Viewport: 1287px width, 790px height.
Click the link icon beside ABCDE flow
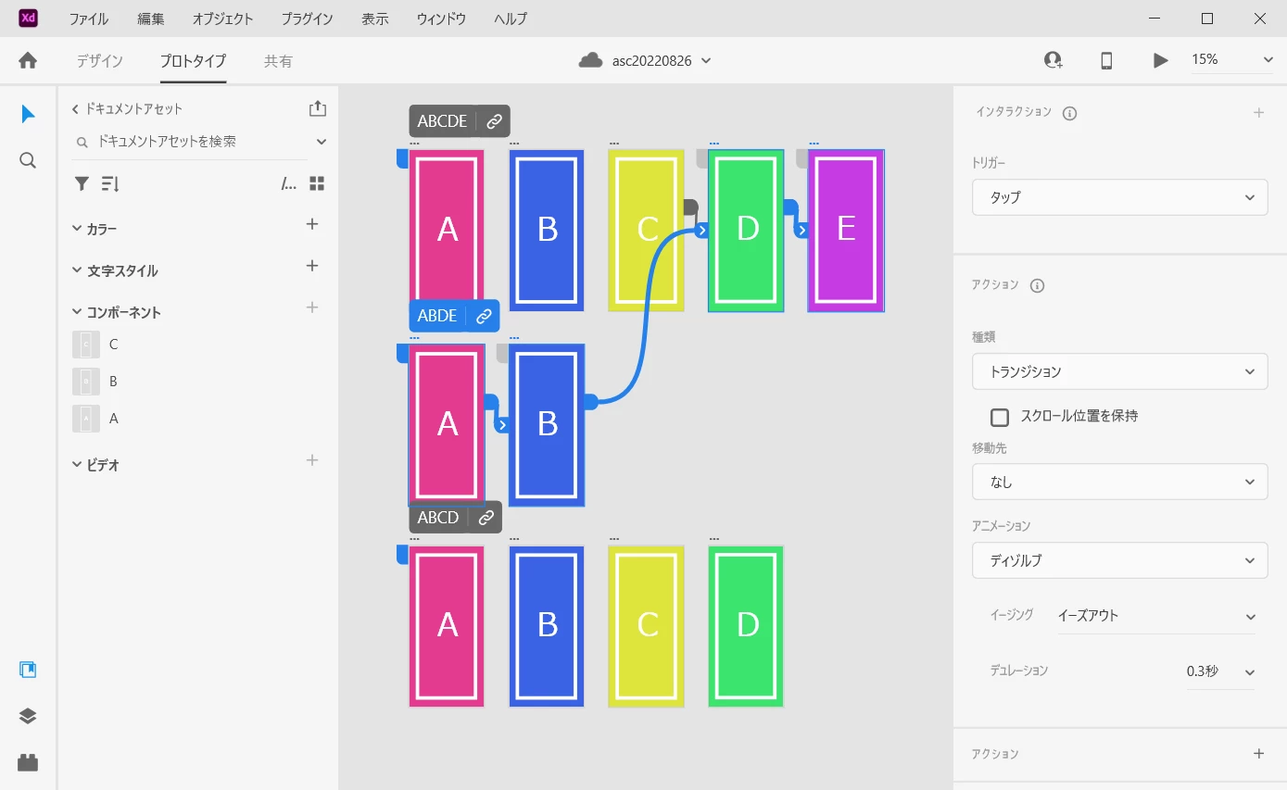(495, 121)
